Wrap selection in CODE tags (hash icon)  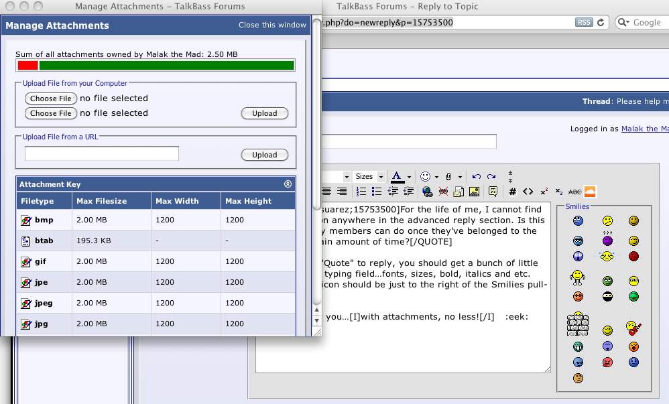tap(512, 192)
